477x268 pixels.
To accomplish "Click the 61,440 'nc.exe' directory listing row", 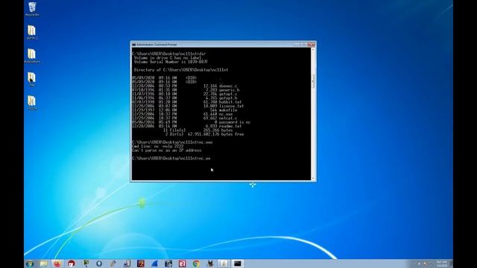I will point(182,114).
